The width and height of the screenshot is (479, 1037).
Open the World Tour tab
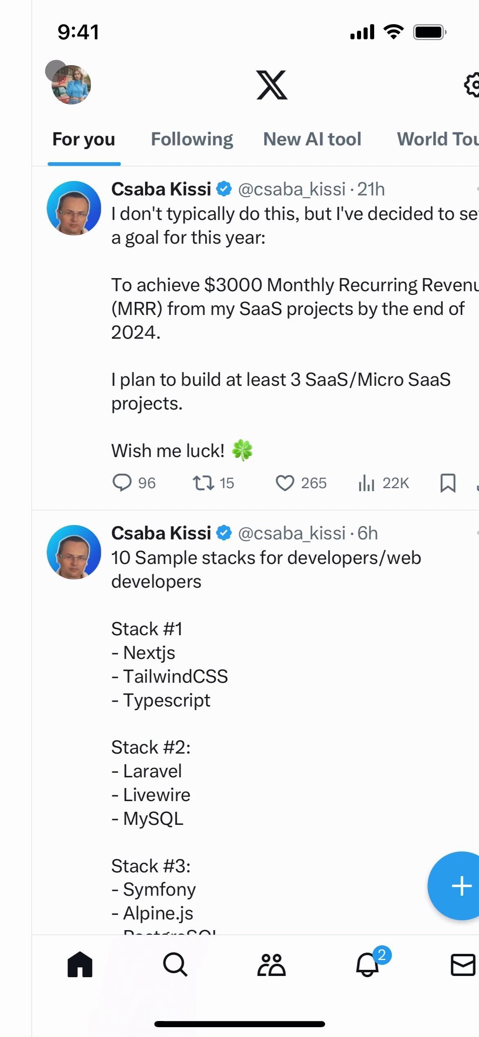(437, 139)
